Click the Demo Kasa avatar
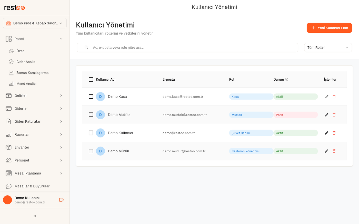This screenshot has width=359, height=224. 101,97
